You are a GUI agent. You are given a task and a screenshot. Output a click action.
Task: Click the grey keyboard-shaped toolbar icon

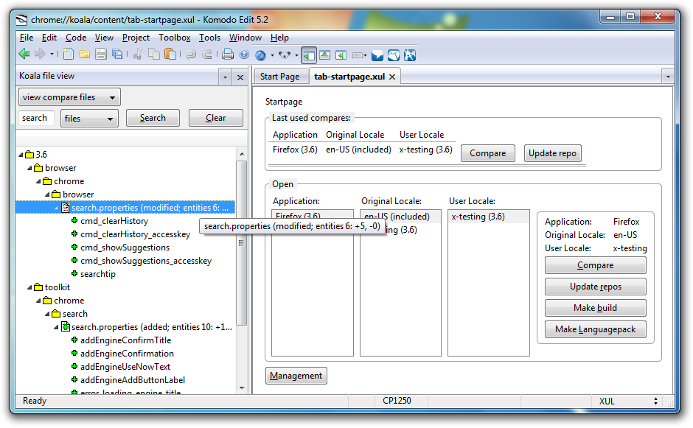pyautogui.click(x=358, y=55)
